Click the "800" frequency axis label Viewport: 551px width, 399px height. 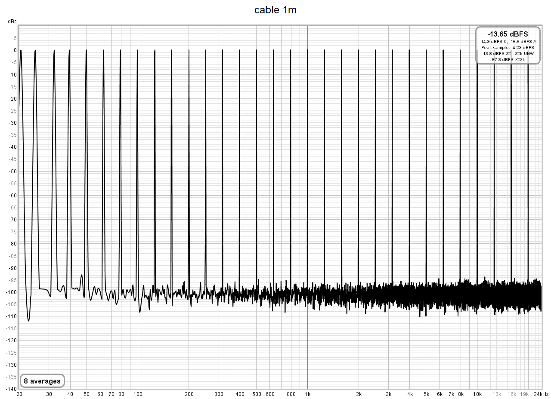[x=291, y=394]
